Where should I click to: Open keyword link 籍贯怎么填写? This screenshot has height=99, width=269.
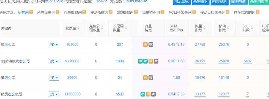click(11, 94)
